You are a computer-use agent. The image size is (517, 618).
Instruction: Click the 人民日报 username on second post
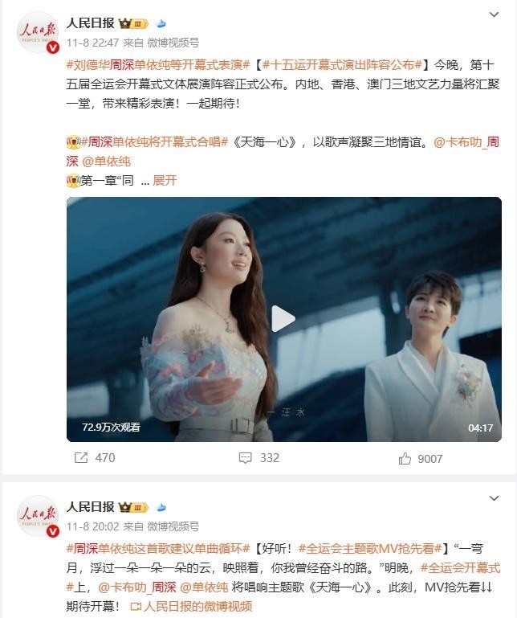pyautogui.click(x=90, y=507)
